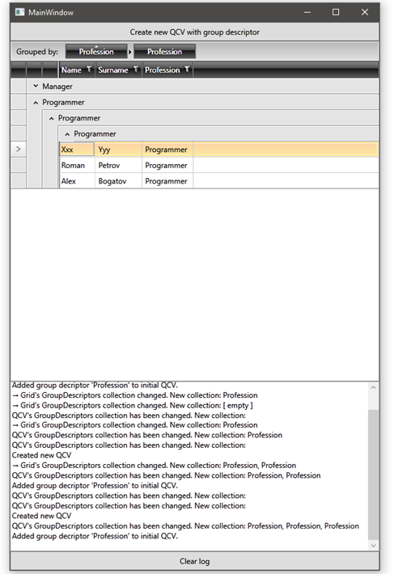The image size is (394, 574).
Task: Click the log scrollbar down arrow
Action: 373,546
